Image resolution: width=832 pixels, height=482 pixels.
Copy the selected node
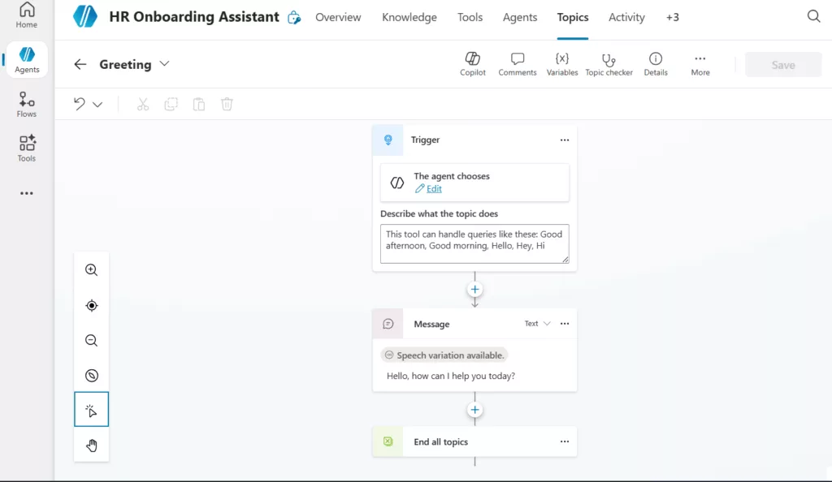[x=171, y=105]
